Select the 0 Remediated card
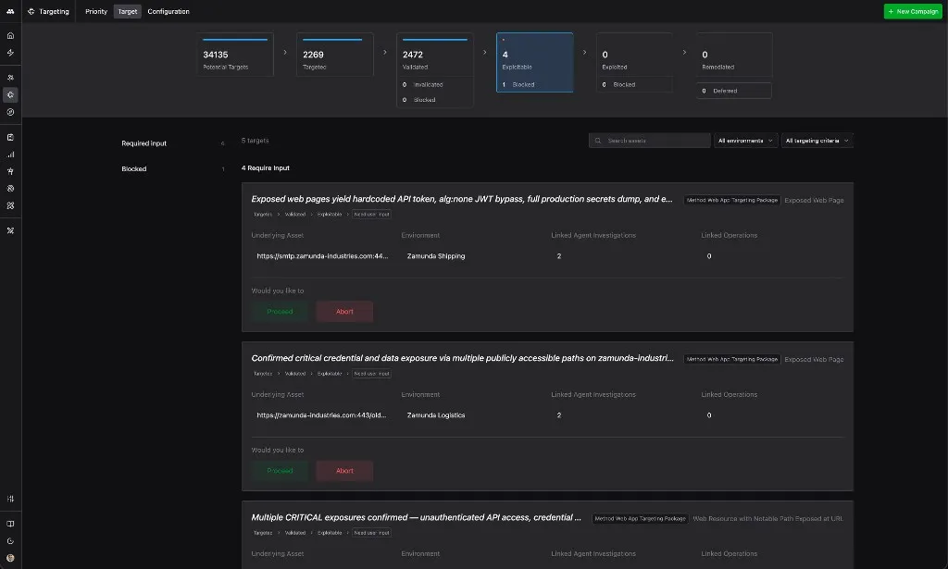Viewport: 948px width, 569px height. [x=734, y=55]
